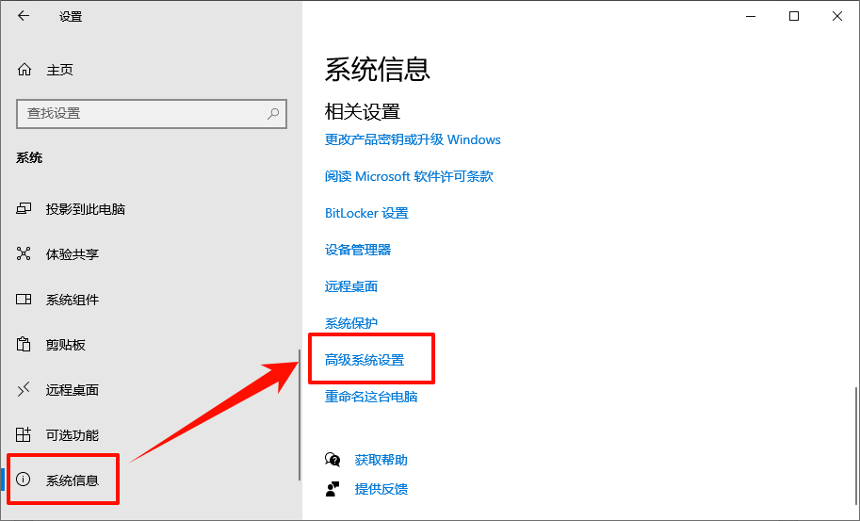The width and height of the screenshot is (860, 521).
Task: Open BitLocker 设置 link
Action: [366, 213]
